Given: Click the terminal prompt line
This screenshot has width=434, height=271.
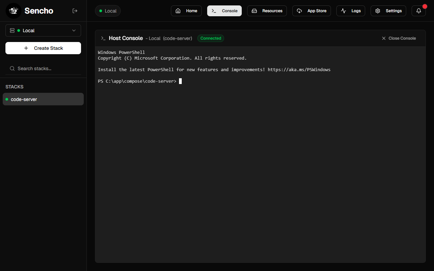Looking at the screenshot, I should coord(140,81).
